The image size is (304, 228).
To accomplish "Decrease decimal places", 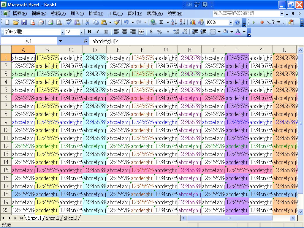I will click(185, 32).
